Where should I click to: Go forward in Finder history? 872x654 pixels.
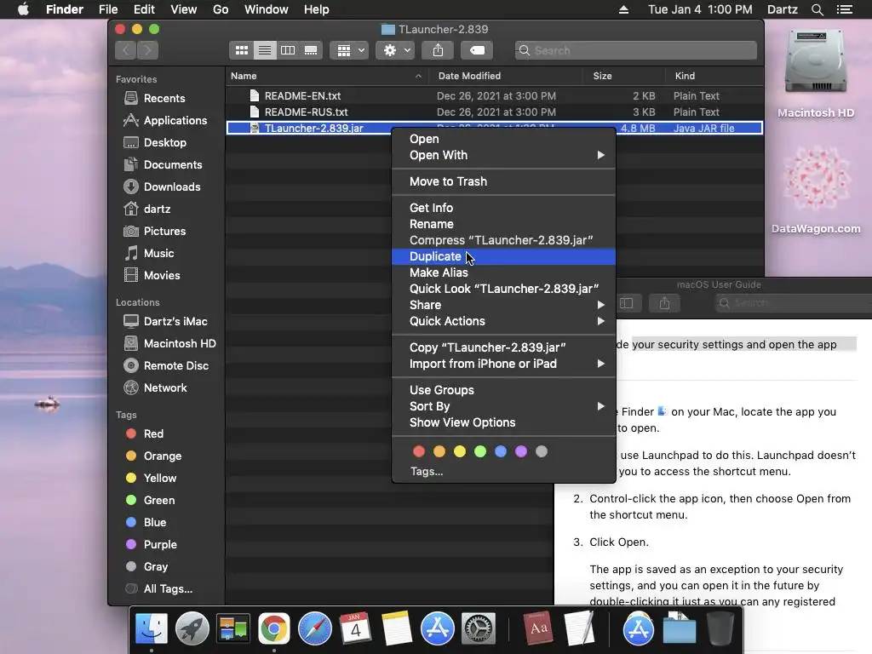click(148, 50)
